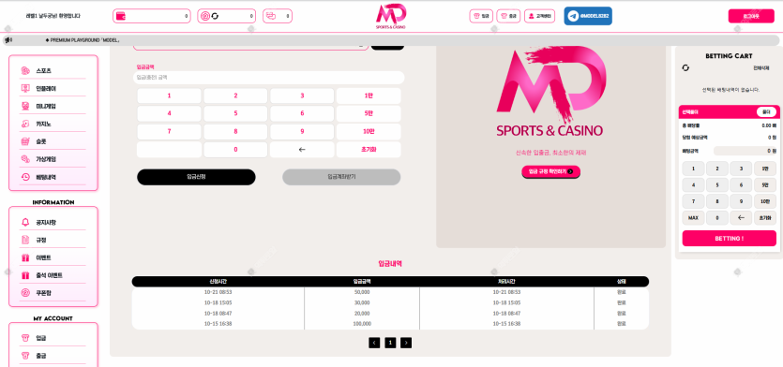Viewport: 783px width, 367px height.
Task: Click the black 입금신청 button
Action: (x=196, y=177)
